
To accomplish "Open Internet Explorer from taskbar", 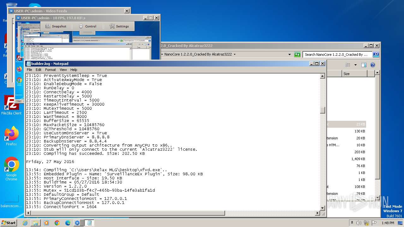I will pyautogui.click(x=25, y=223).
